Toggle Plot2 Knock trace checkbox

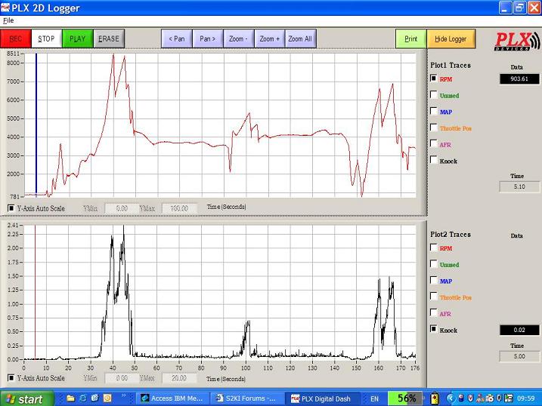(x=433, y=329)
